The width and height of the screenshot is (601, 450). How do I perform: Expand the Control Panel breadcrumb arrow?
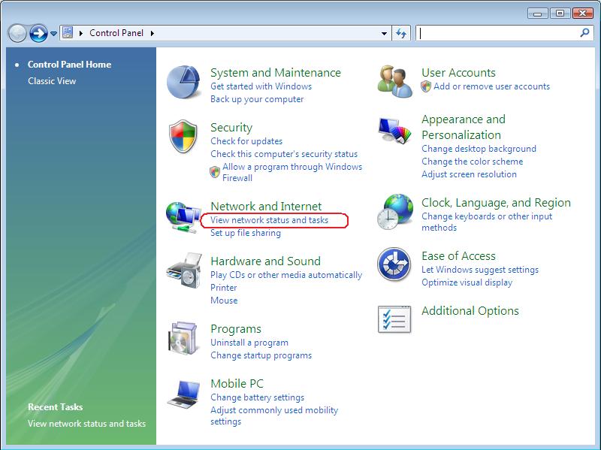point(152,33)
